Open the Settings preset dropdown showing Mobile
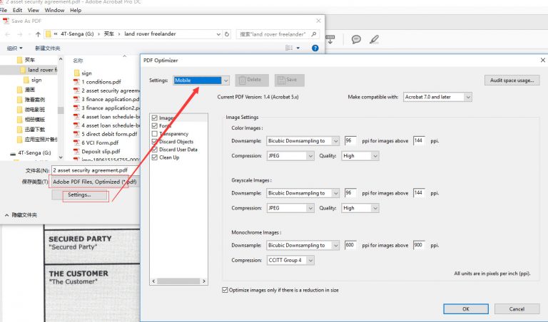548x322 pixels. [x=202, y=80]
